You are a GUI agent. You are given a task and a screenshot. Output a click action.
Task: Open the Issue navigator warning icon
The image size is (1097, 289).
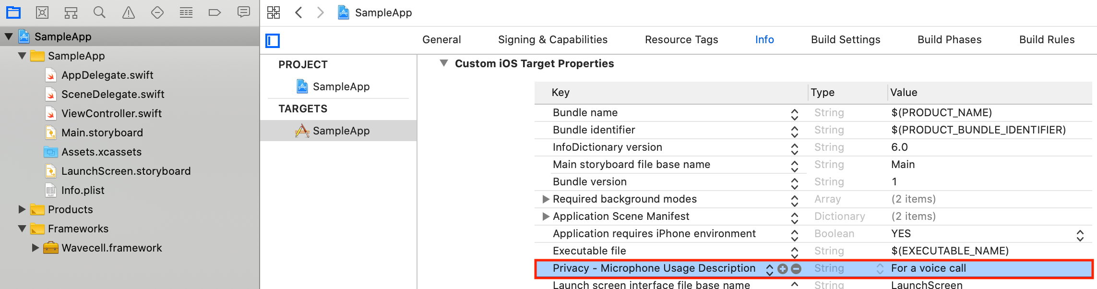(129, 12)
